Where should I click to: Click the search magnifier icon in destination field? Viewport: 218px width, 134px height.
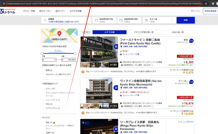pos(45,20)
